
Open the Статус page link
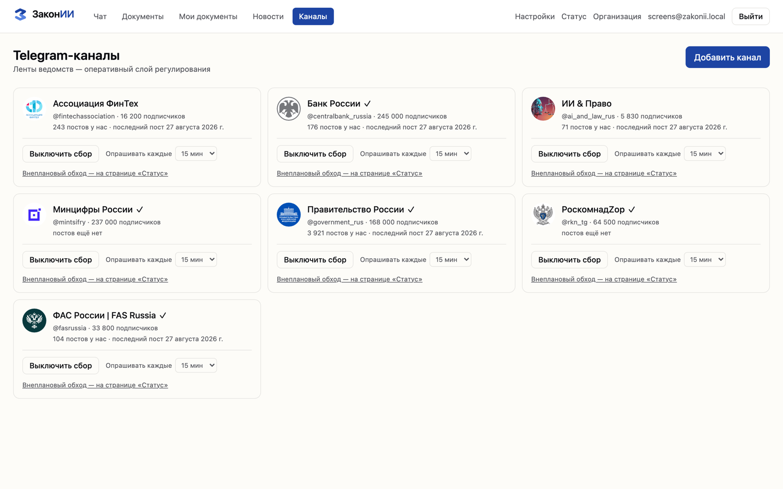(x=574, y=17)
